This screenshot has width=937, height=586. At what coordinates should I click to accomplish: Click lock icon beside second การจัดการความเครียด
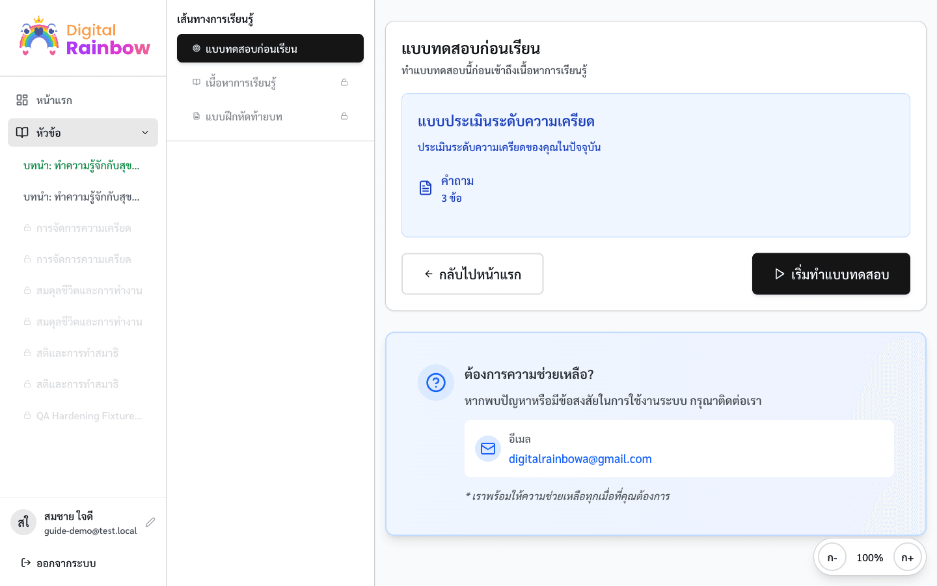pyautogui.click(x=27, y=259)
